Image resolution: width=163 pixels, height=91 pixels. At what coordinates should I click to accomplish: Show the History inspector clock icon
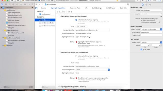coord(146,5)
